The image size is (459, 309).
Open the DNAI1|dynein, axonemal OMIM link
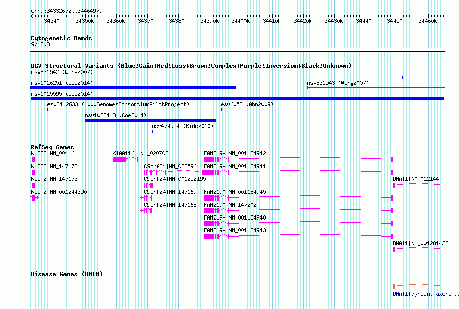(425, 294)
